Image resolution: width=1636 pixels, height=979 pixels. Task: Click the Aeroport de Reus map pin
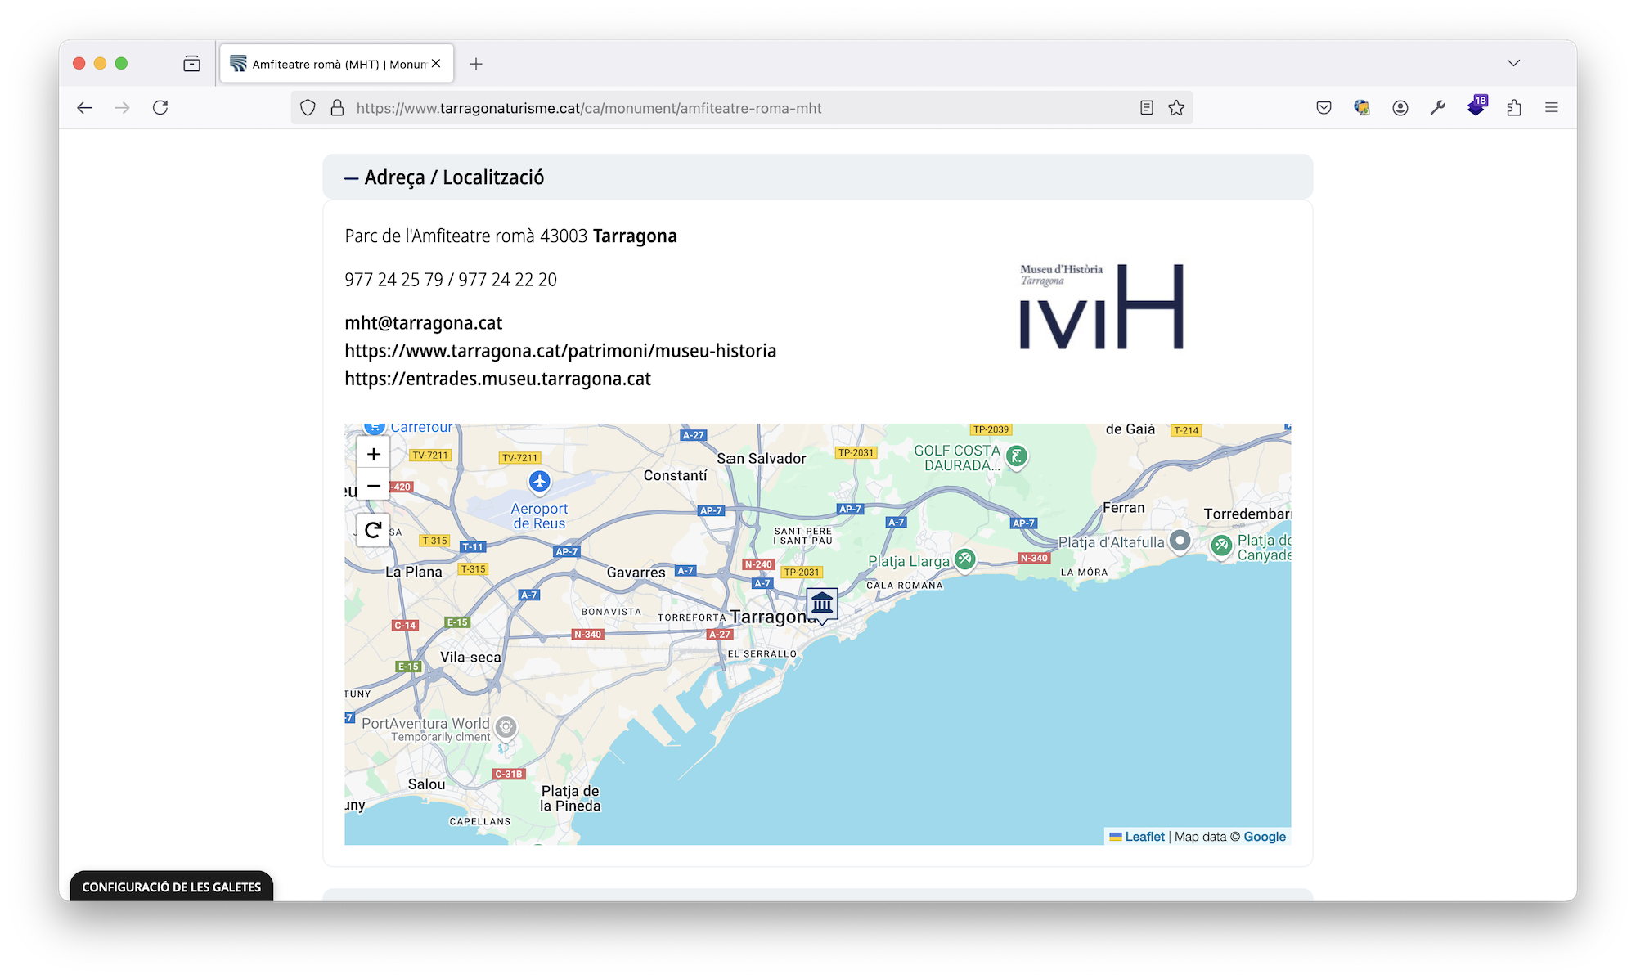tap(539, 482)
